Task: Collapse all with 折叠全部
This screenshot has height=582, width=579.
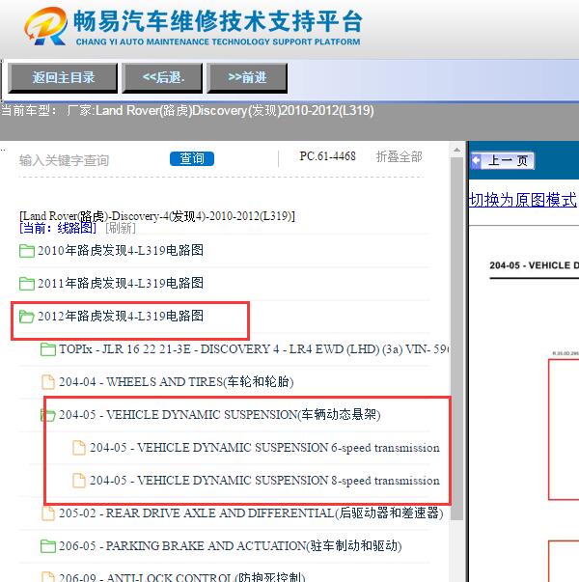Action: pos(399,156)
